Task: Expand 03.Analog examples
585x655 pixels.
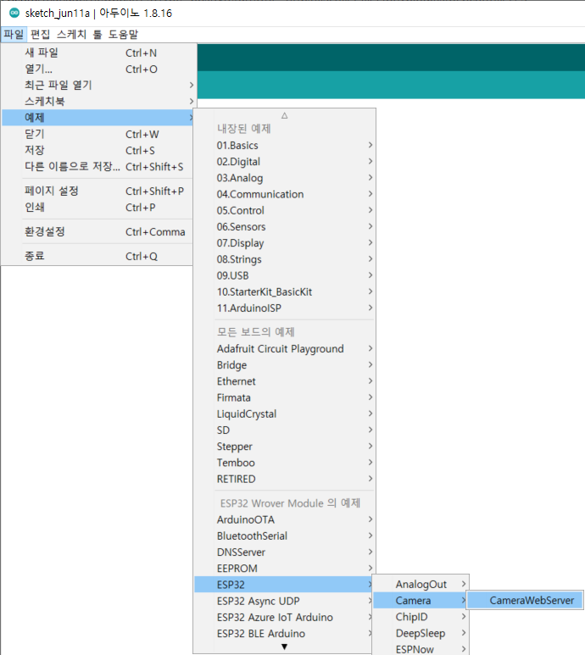Action: point(285,178)
